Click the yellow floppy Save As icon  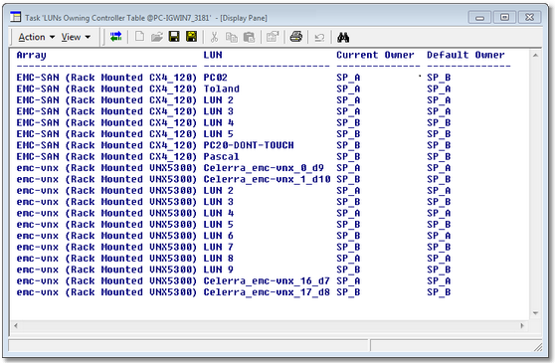pyautogui.click(x=192, y=37)
